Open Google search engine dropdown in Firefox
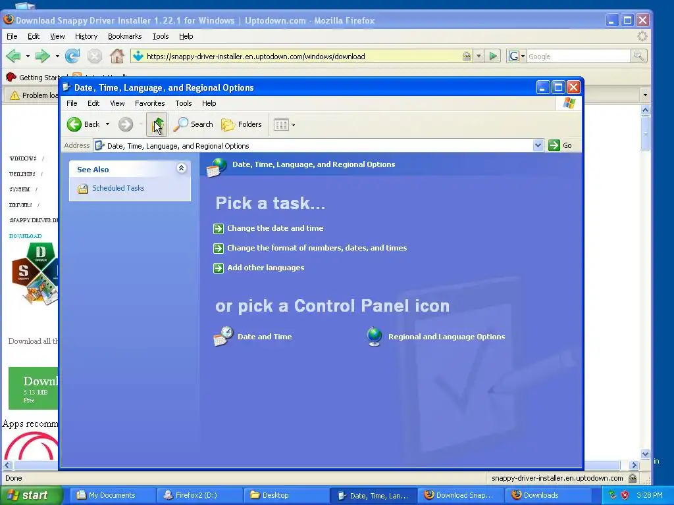 tap(517, 57)
